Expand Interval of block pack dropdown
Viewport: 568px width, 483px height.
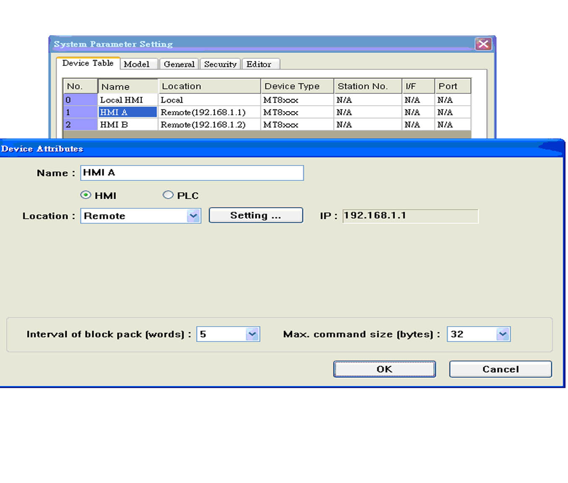(252, 334)
